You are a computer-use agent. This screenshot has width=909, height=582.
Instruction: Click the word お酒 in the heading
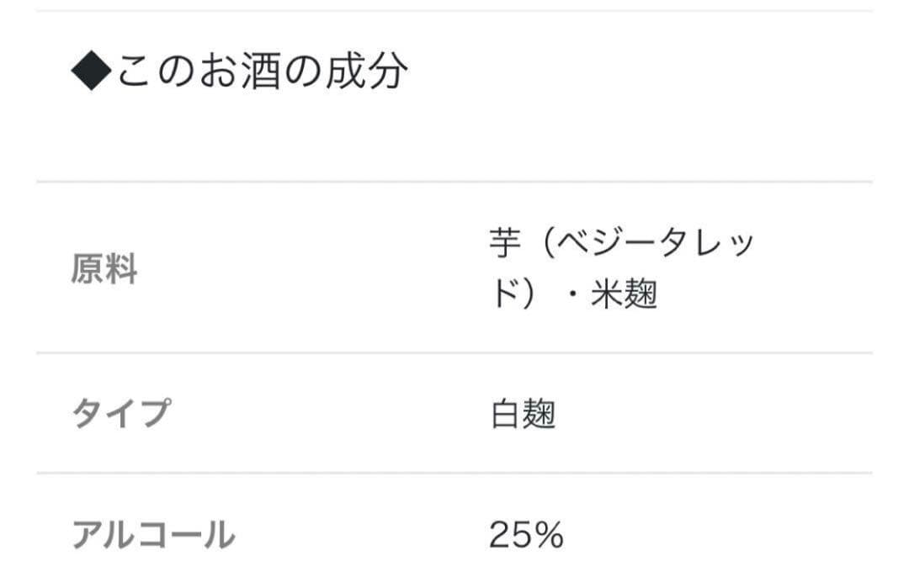tap(240, 72)
